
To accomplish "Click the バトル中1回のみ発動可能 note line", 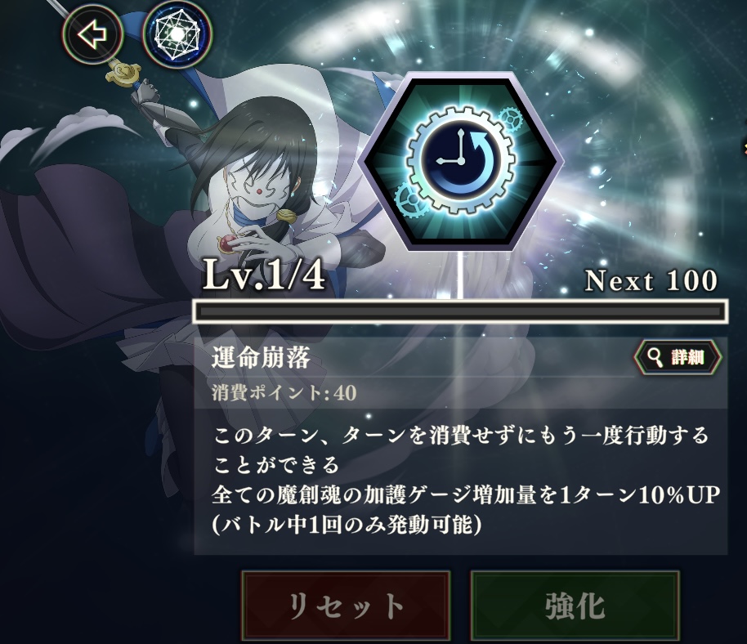I will (347, 525).
